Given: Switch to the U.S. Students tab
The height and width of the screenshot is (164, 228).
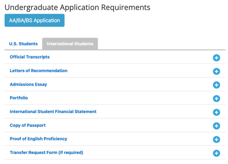Looking at the screenshot, I should pyautogui.click(x=23, y=44).
